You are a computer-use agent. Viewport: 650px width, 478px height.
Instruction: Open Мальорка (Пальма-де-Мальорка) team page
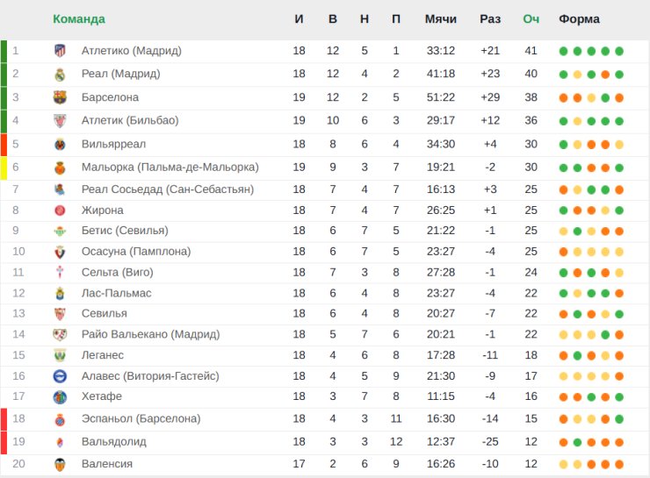170,167
